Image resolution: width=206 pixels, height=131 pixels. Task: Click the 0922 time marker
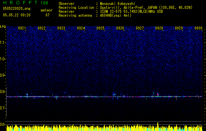[x=42, y=28]
